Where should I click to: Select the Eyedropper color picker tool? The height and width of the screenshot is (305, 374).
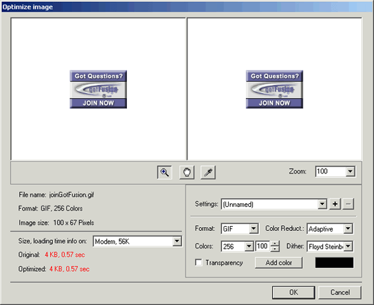tap(208, 172)
